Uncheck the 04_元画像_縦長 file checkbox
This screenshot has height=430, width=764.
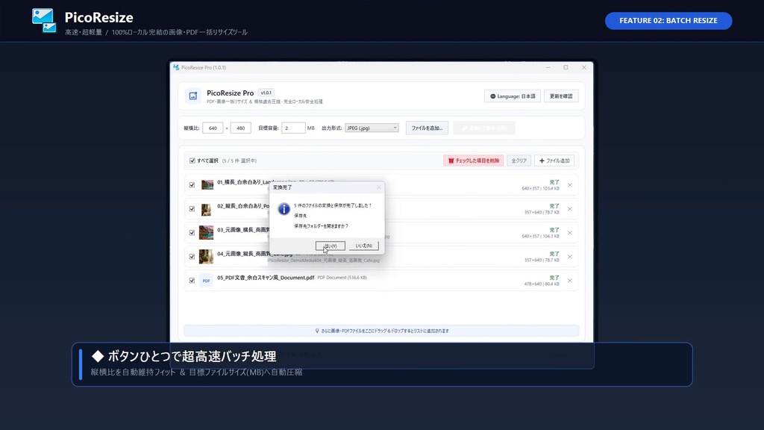click(192, 257)
